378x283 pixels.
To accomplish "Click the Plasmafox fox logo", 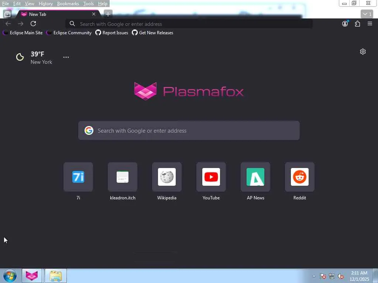I will tap(145, 91).
